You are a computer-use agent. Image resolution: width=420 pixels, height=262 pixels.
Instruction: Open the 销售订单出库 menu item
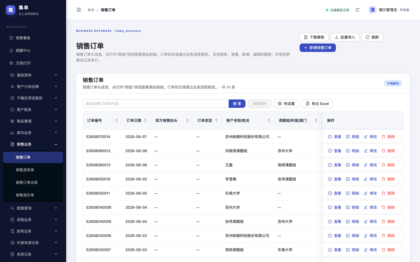pos(33,183)
